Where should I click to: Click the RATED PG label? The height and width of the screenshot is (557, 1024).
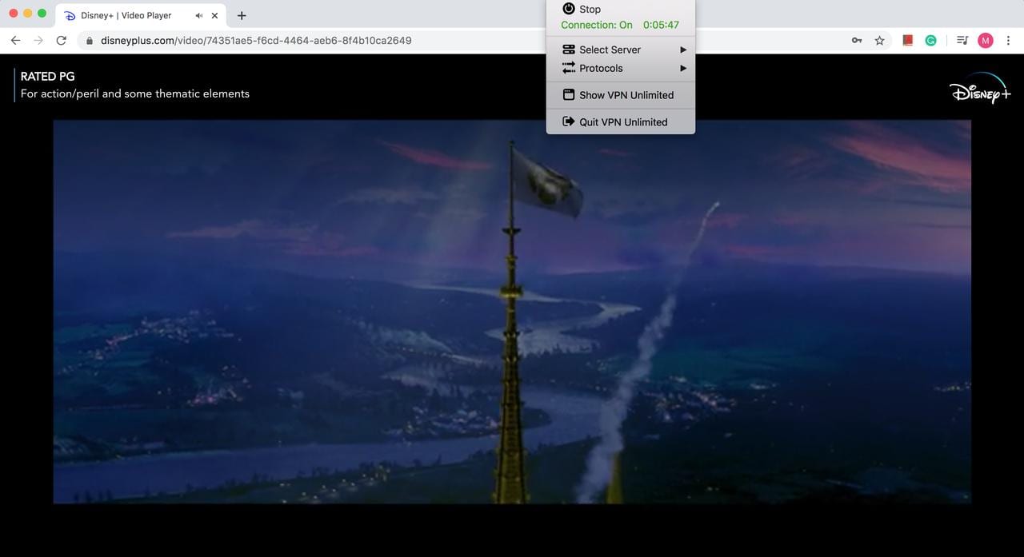click(47, 77)
